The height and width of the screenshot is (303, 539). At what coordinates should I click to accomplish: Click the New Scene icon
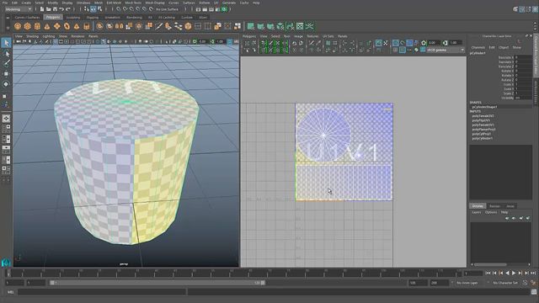42,9
